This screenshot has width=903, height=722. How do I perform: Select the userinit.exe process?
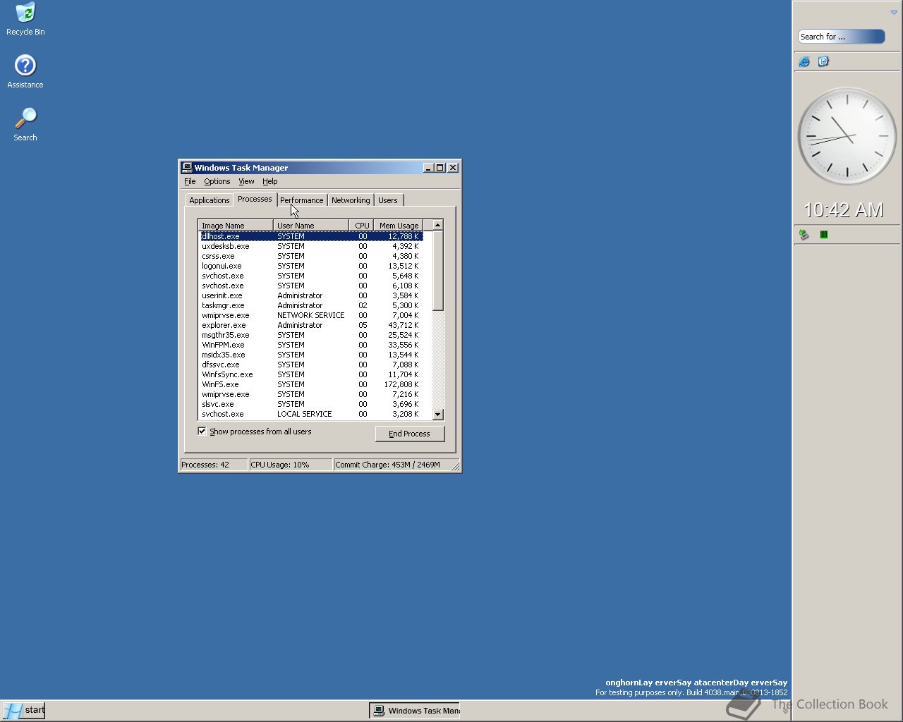coord(310,295)
